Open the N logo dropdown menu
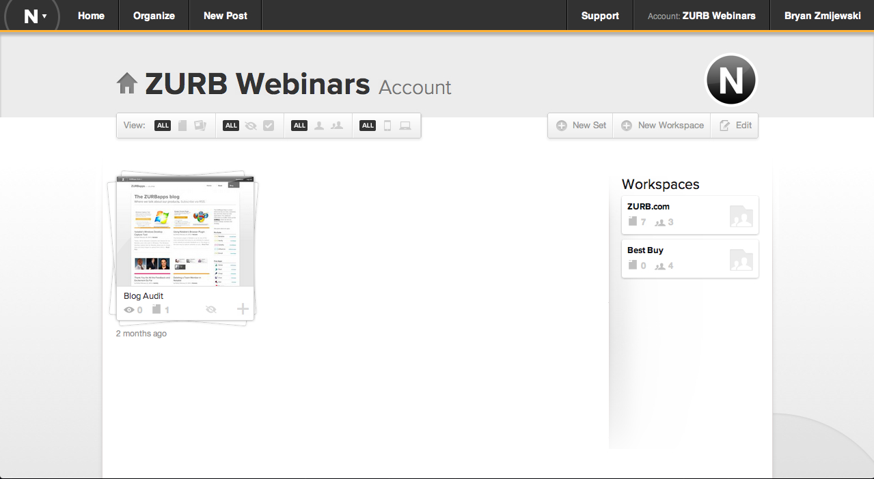 [34, 16]
